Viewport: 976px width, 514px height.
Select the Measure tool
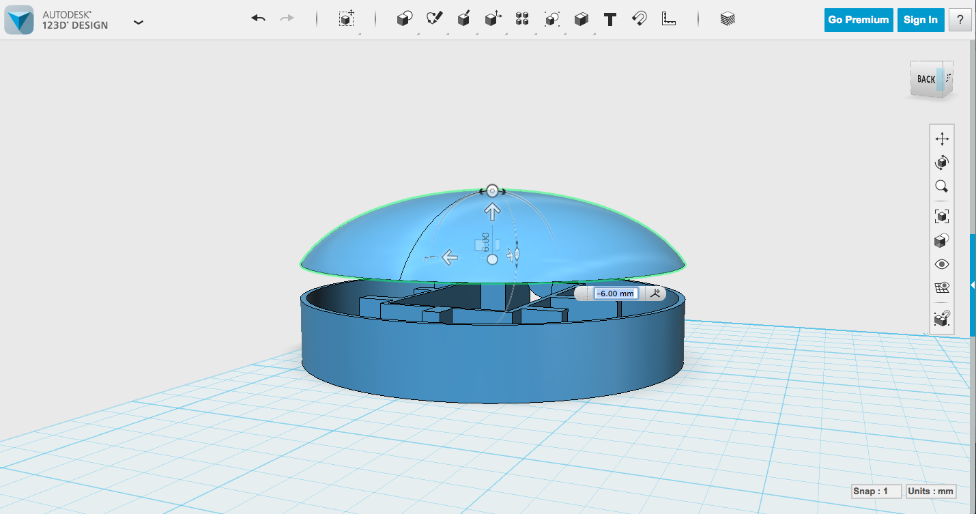point(668,18)
